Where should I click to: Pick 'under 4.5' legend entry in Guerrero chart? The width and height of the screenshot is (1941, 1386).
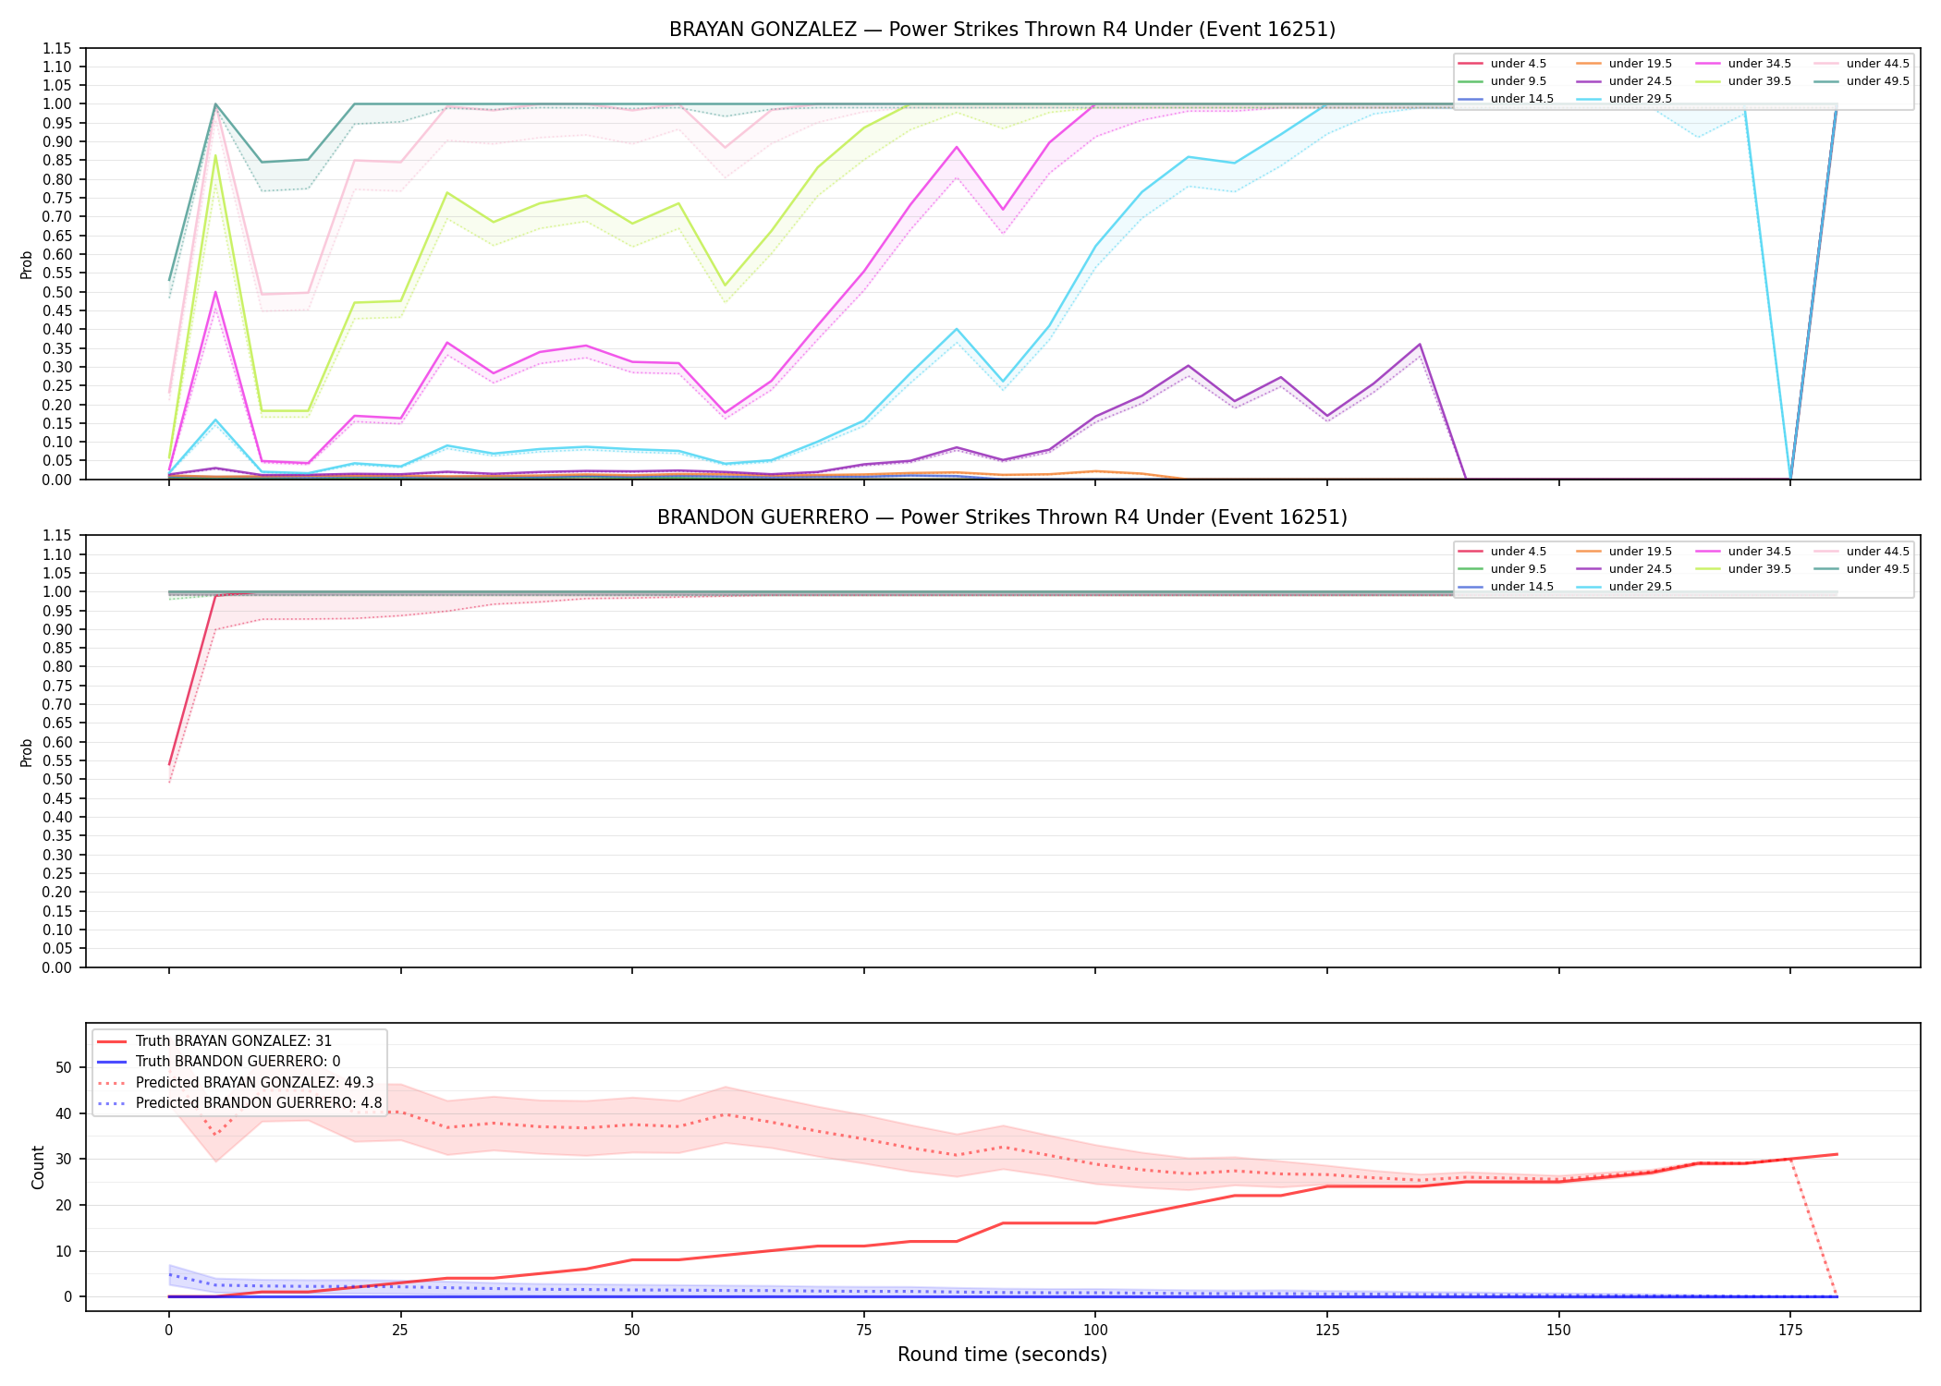tap(1502, 552)
